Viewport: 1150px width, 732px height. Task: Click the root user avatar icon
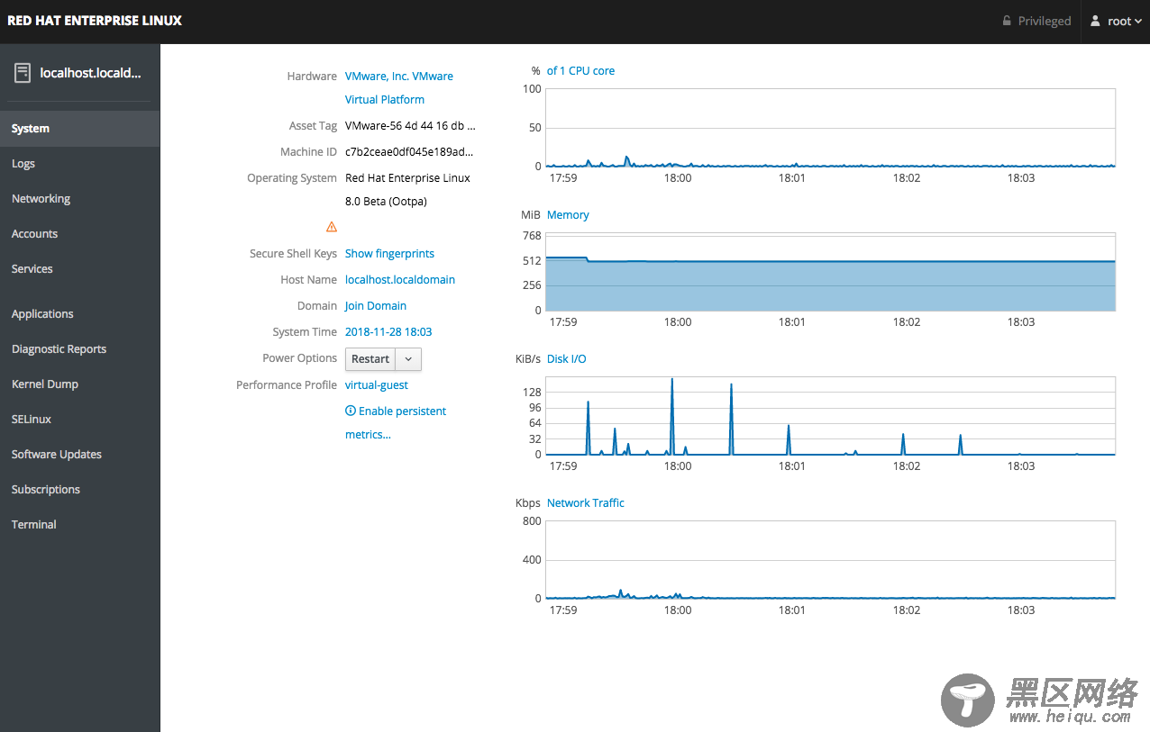(x=1095, y=21)
